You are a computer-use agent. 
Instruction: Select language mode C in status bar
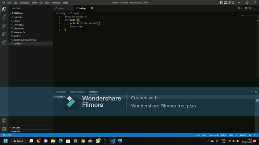tap(236, 135)
